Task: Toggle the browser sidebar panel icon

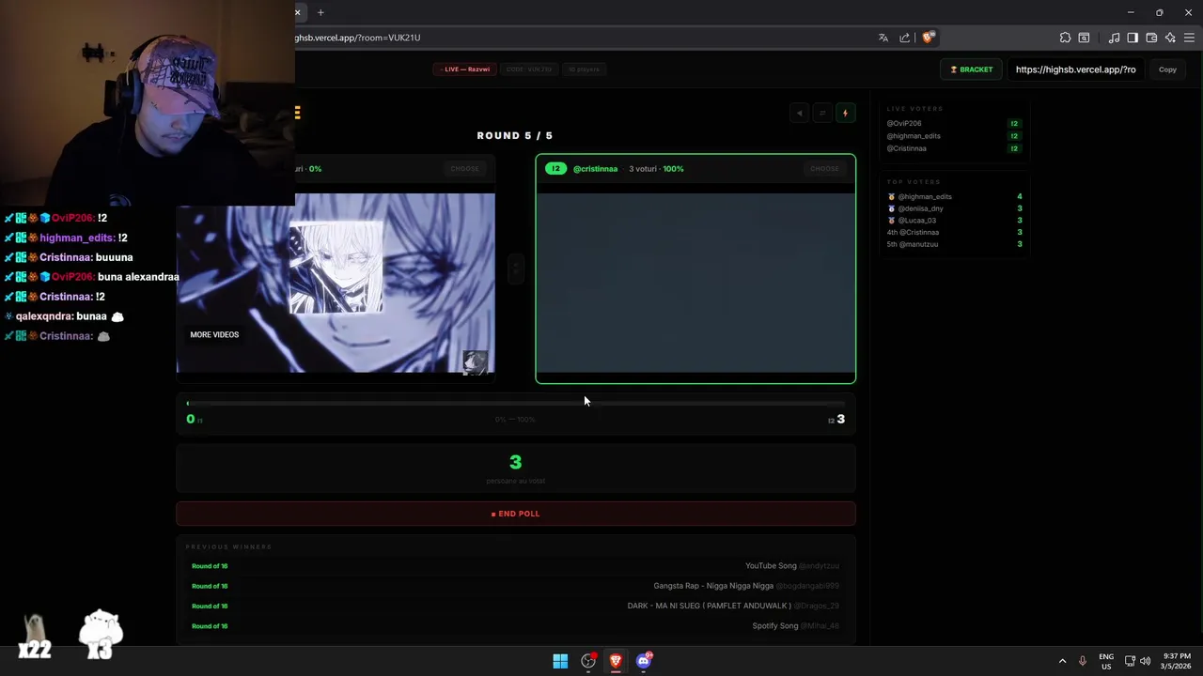Action: (1133, 38)
